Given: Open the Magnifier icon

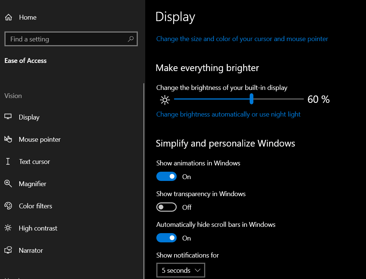Looking at the screenshot, I should [x=8, y=184].
